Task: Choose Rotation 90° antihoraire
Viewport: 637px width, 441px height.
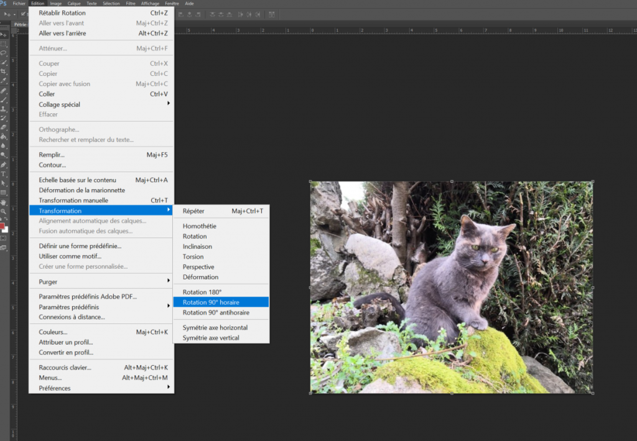Action: [221, 312]
